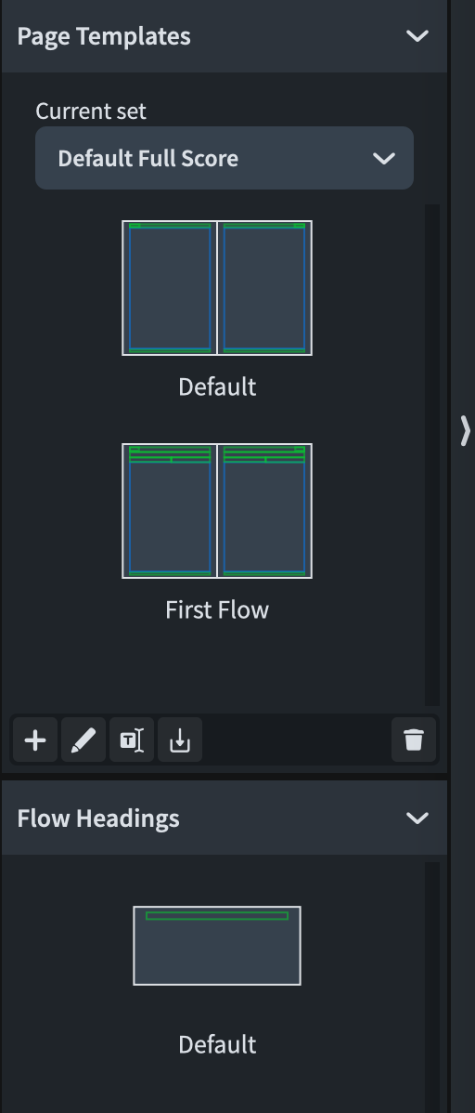Screen dimensions: 475x1113
Task: Click the Page Templates section title
Action: pyautogui.click(x=104, y=35)
